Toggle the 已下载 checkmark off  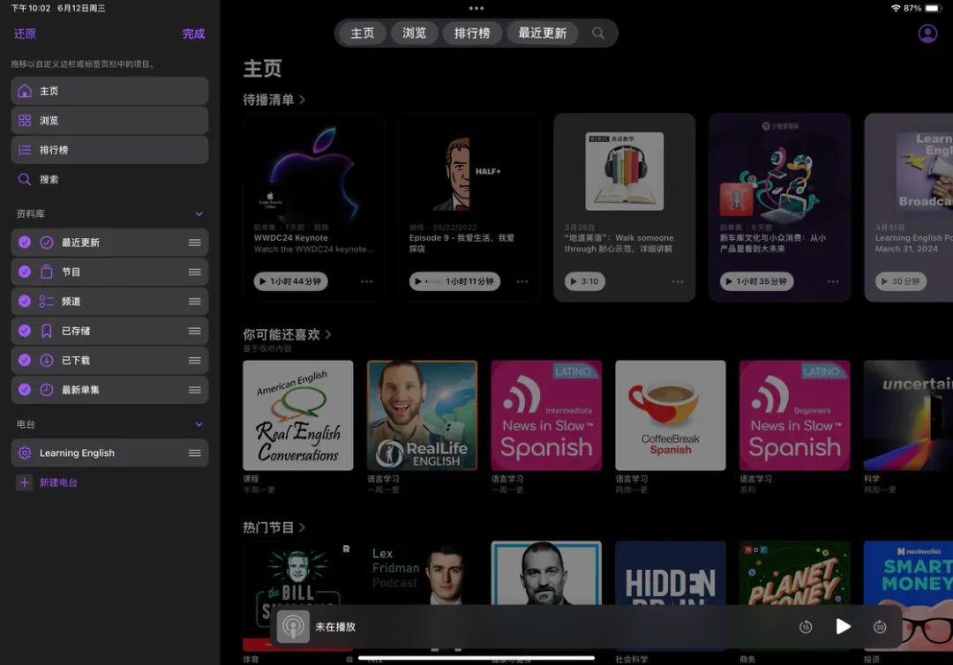click(25, 361)
